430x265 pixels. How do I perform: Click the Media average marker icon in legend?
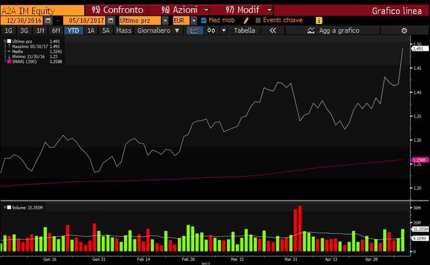tap(9, 51)
